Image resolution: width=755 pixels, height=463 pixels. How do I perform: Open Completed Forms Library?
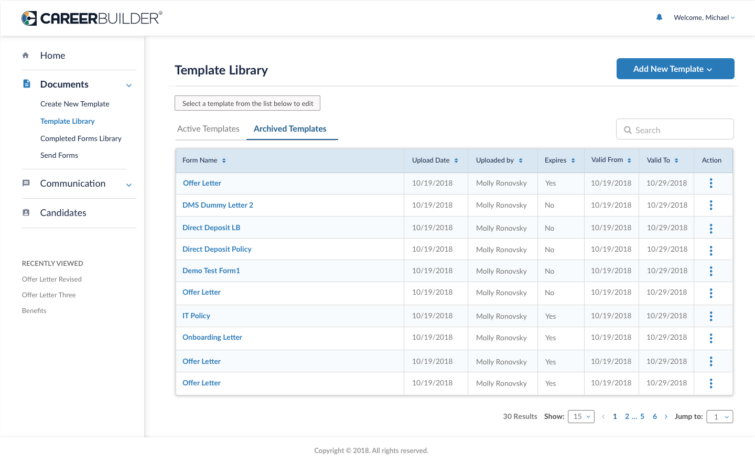coord(81,138)
